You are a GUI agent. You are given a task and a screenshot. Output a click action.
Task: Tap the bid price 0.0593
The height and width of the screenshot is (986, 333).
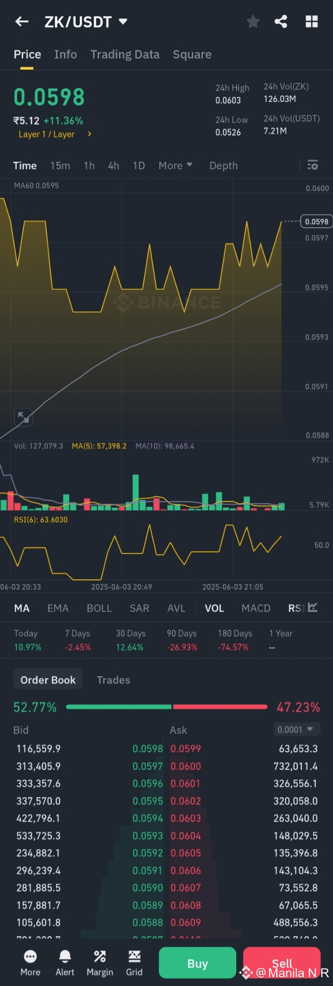point(148,836)
